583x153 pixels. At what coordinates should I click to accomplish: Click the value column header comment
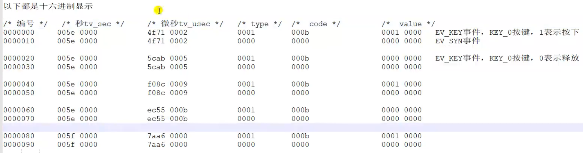click(x=408, y=24)
